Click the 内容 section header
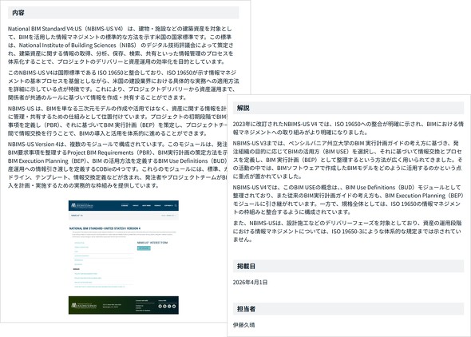Image resolution: width=471 pixels, height=337 pixels. pyautogui.click(x=124, y=13)
